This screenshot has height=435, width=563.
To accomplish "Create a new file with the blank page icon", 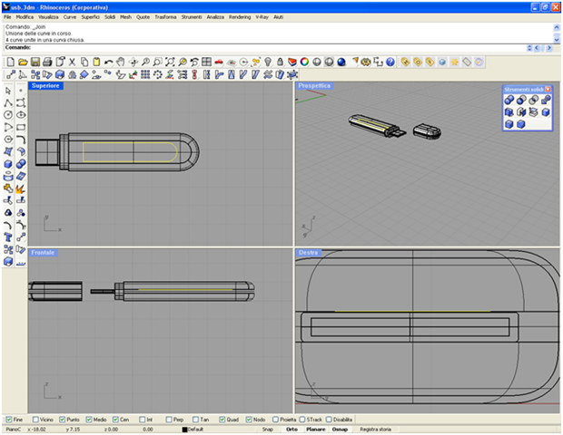I will click(10, 62).
